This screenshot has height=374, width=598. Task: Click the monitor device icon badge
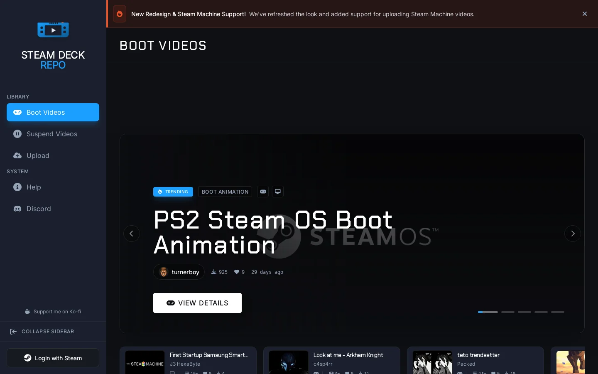[x=278, y=192]
